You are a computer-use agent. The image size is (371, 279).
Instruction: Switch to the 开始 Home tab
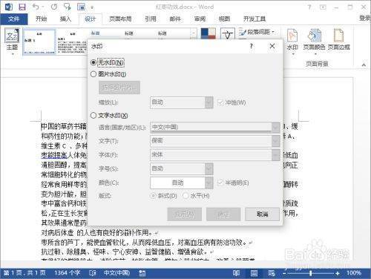tap(41, 19)
